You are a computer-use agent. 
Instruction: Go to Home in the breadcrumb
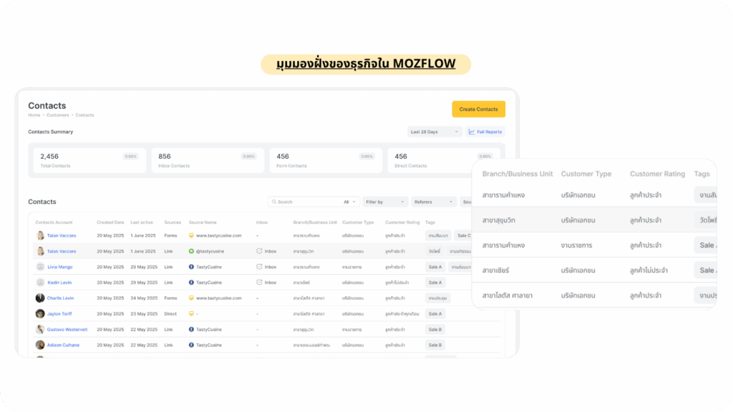coord(34,115)
